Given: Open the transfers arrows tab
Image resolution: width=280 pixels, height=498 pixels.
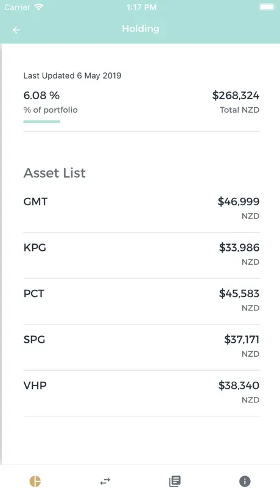Looking at the screenshot, I should [x=105, y=482].
